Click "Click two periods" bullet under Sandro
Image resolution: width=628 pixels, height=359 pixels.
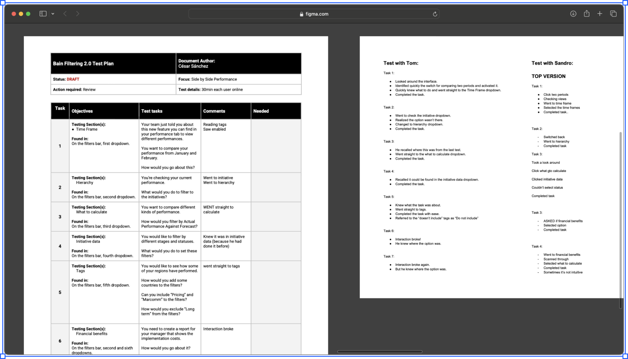coord(556,94)
